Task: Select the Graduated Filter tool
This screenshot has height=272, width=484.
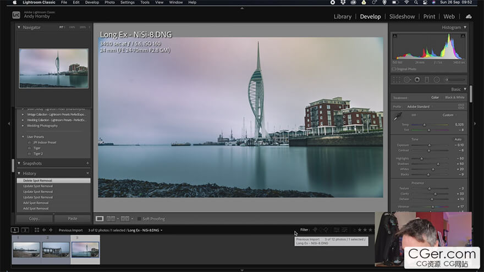Action: (427, 80)
